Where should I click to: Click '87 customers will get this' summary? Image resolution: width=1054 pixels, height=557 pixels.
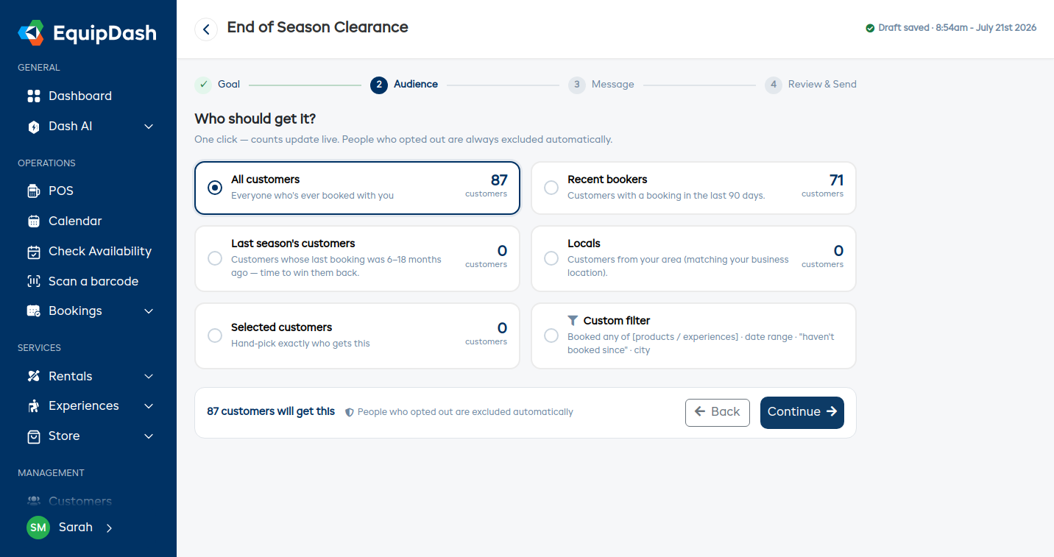(x=271, y=412)
